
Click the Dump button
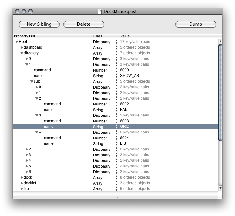click(195, 24)
